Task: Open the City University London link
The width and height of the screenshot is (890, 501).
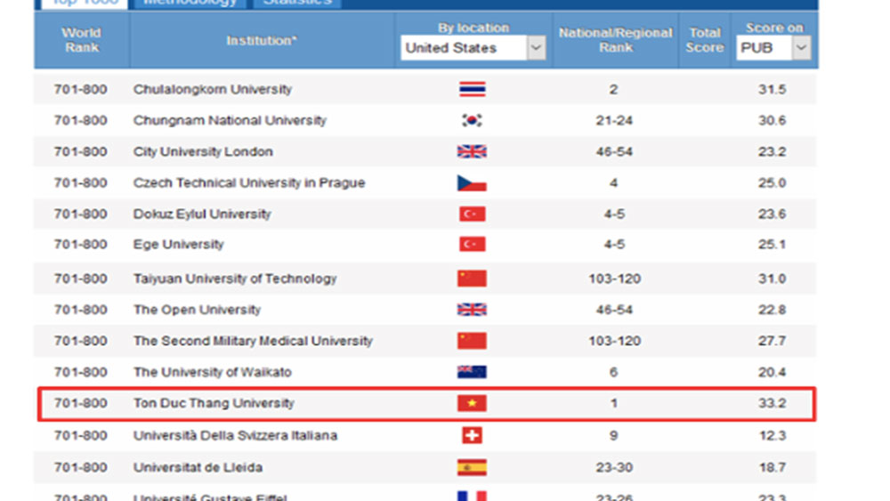Action: pos(203,151)
